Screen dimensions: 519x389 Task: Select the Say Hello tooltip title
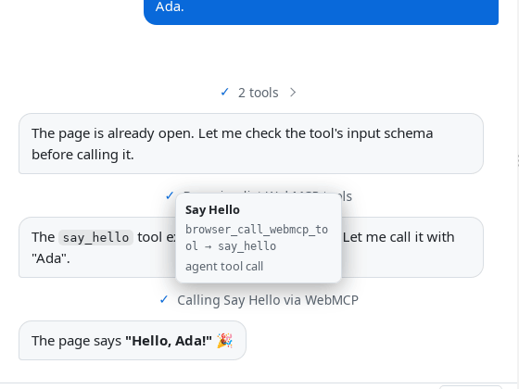(212, 210)
